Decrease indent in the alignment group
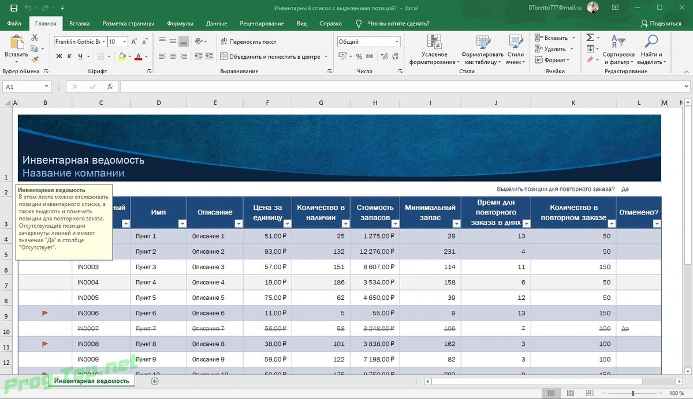 point(198,57)
